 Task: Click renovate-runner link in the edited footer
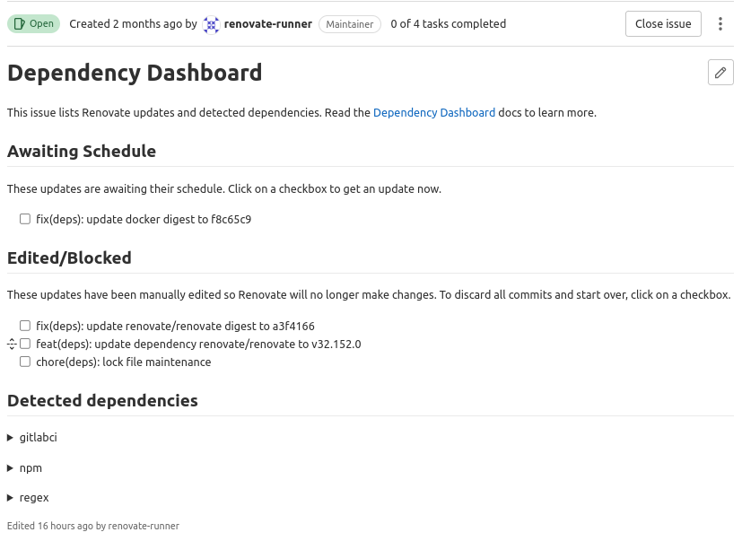point(143,526)
